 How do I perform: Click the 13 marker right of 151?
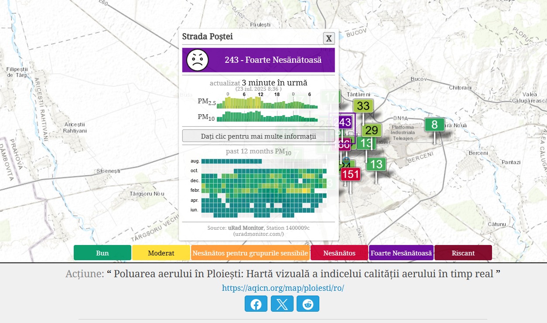click(376, 164)
